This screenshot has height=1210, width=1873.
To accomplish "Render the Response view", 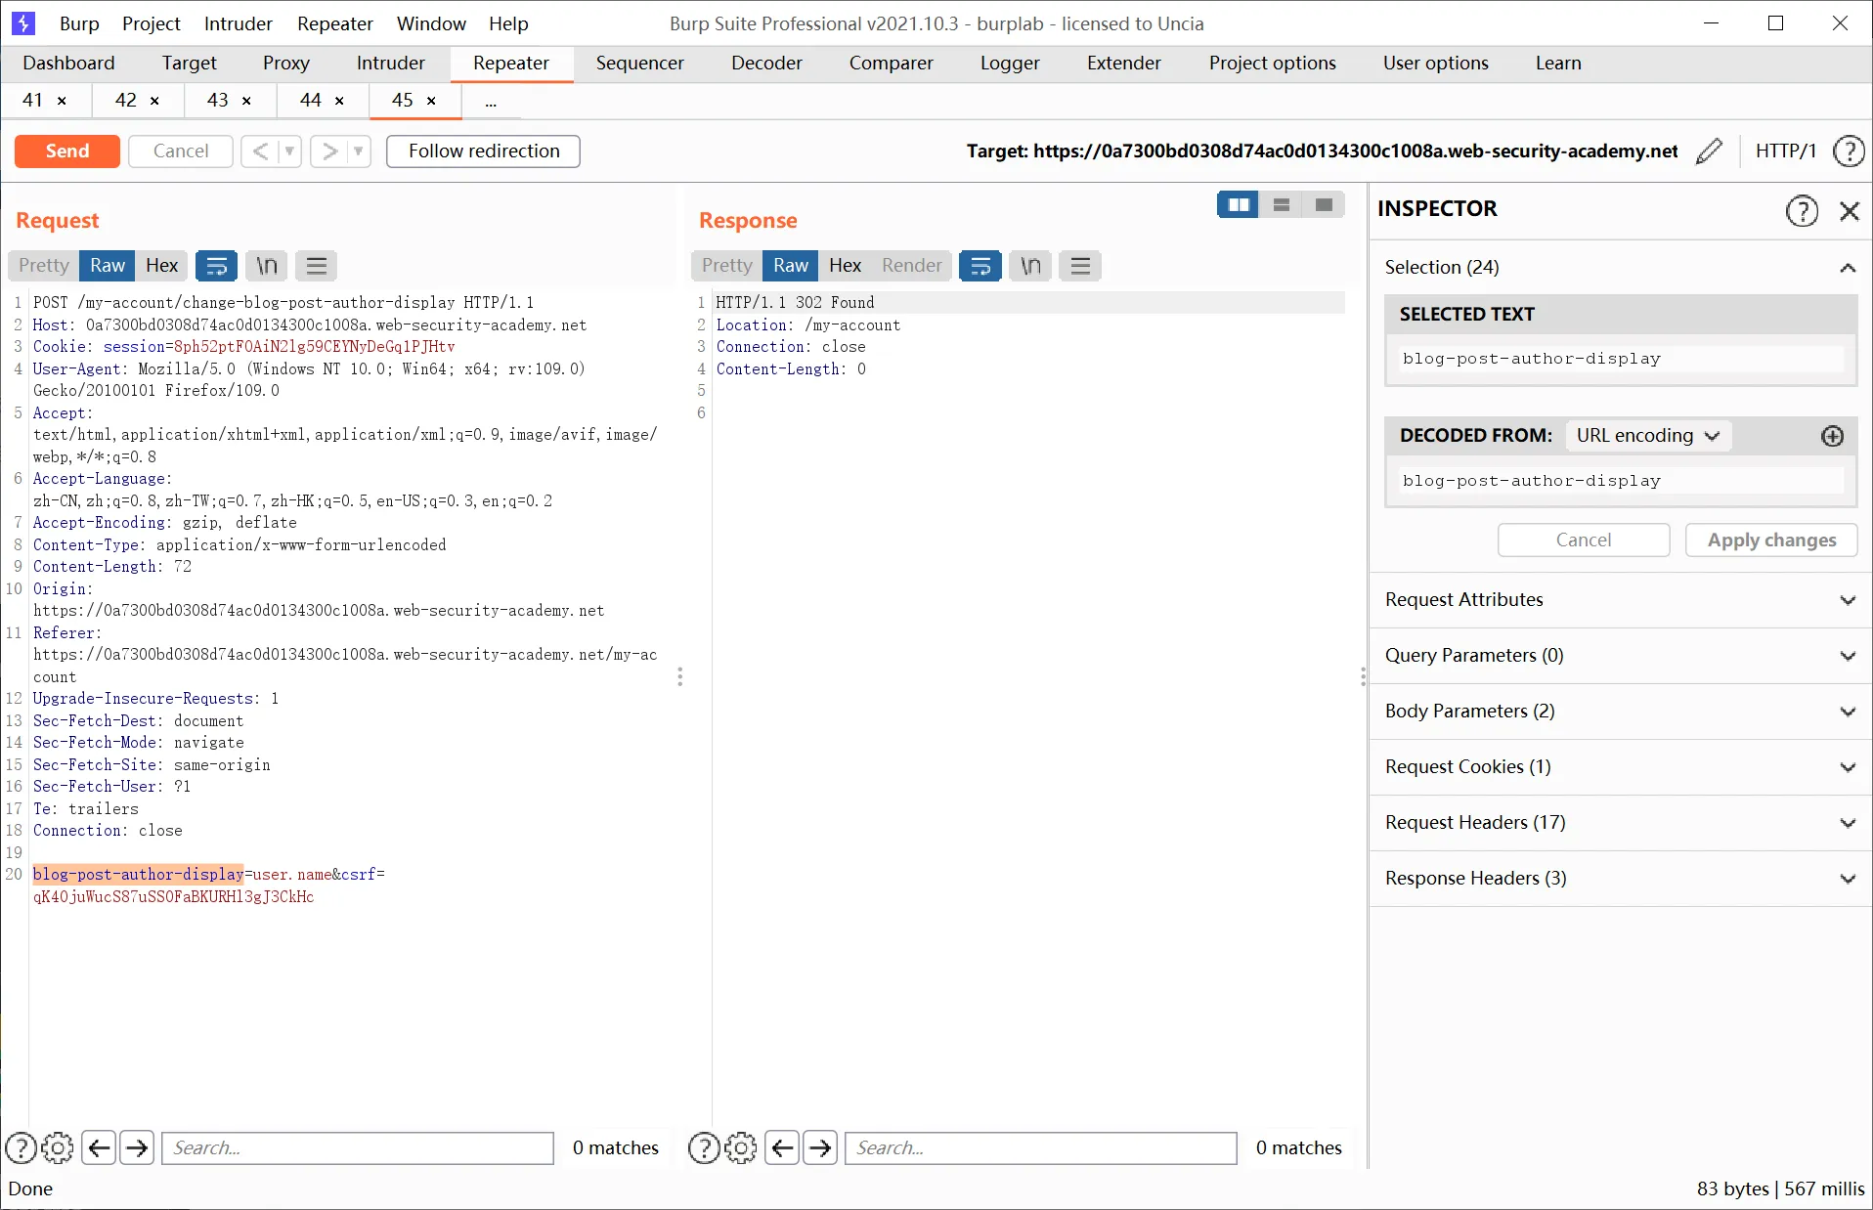I will [x=911, y=266].
